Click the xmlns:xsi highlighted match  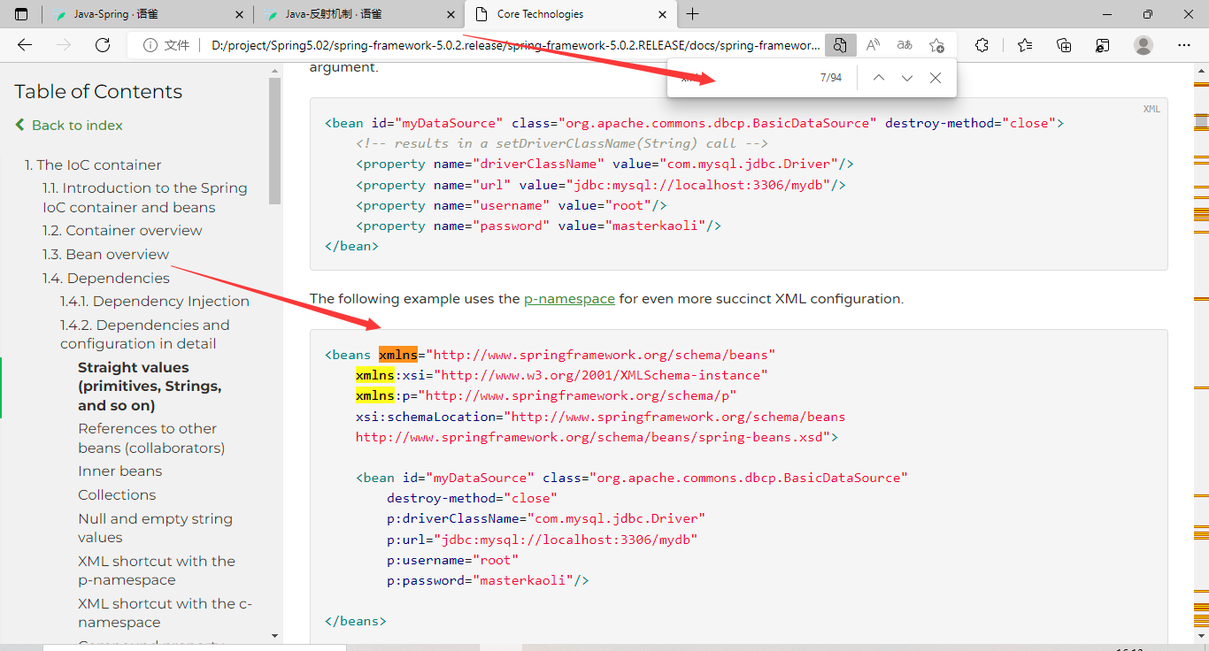374,375
